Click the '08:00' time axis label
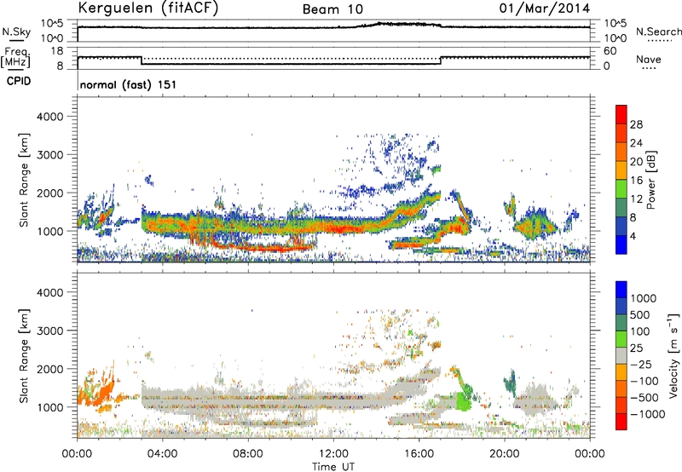 click(248, 454)
